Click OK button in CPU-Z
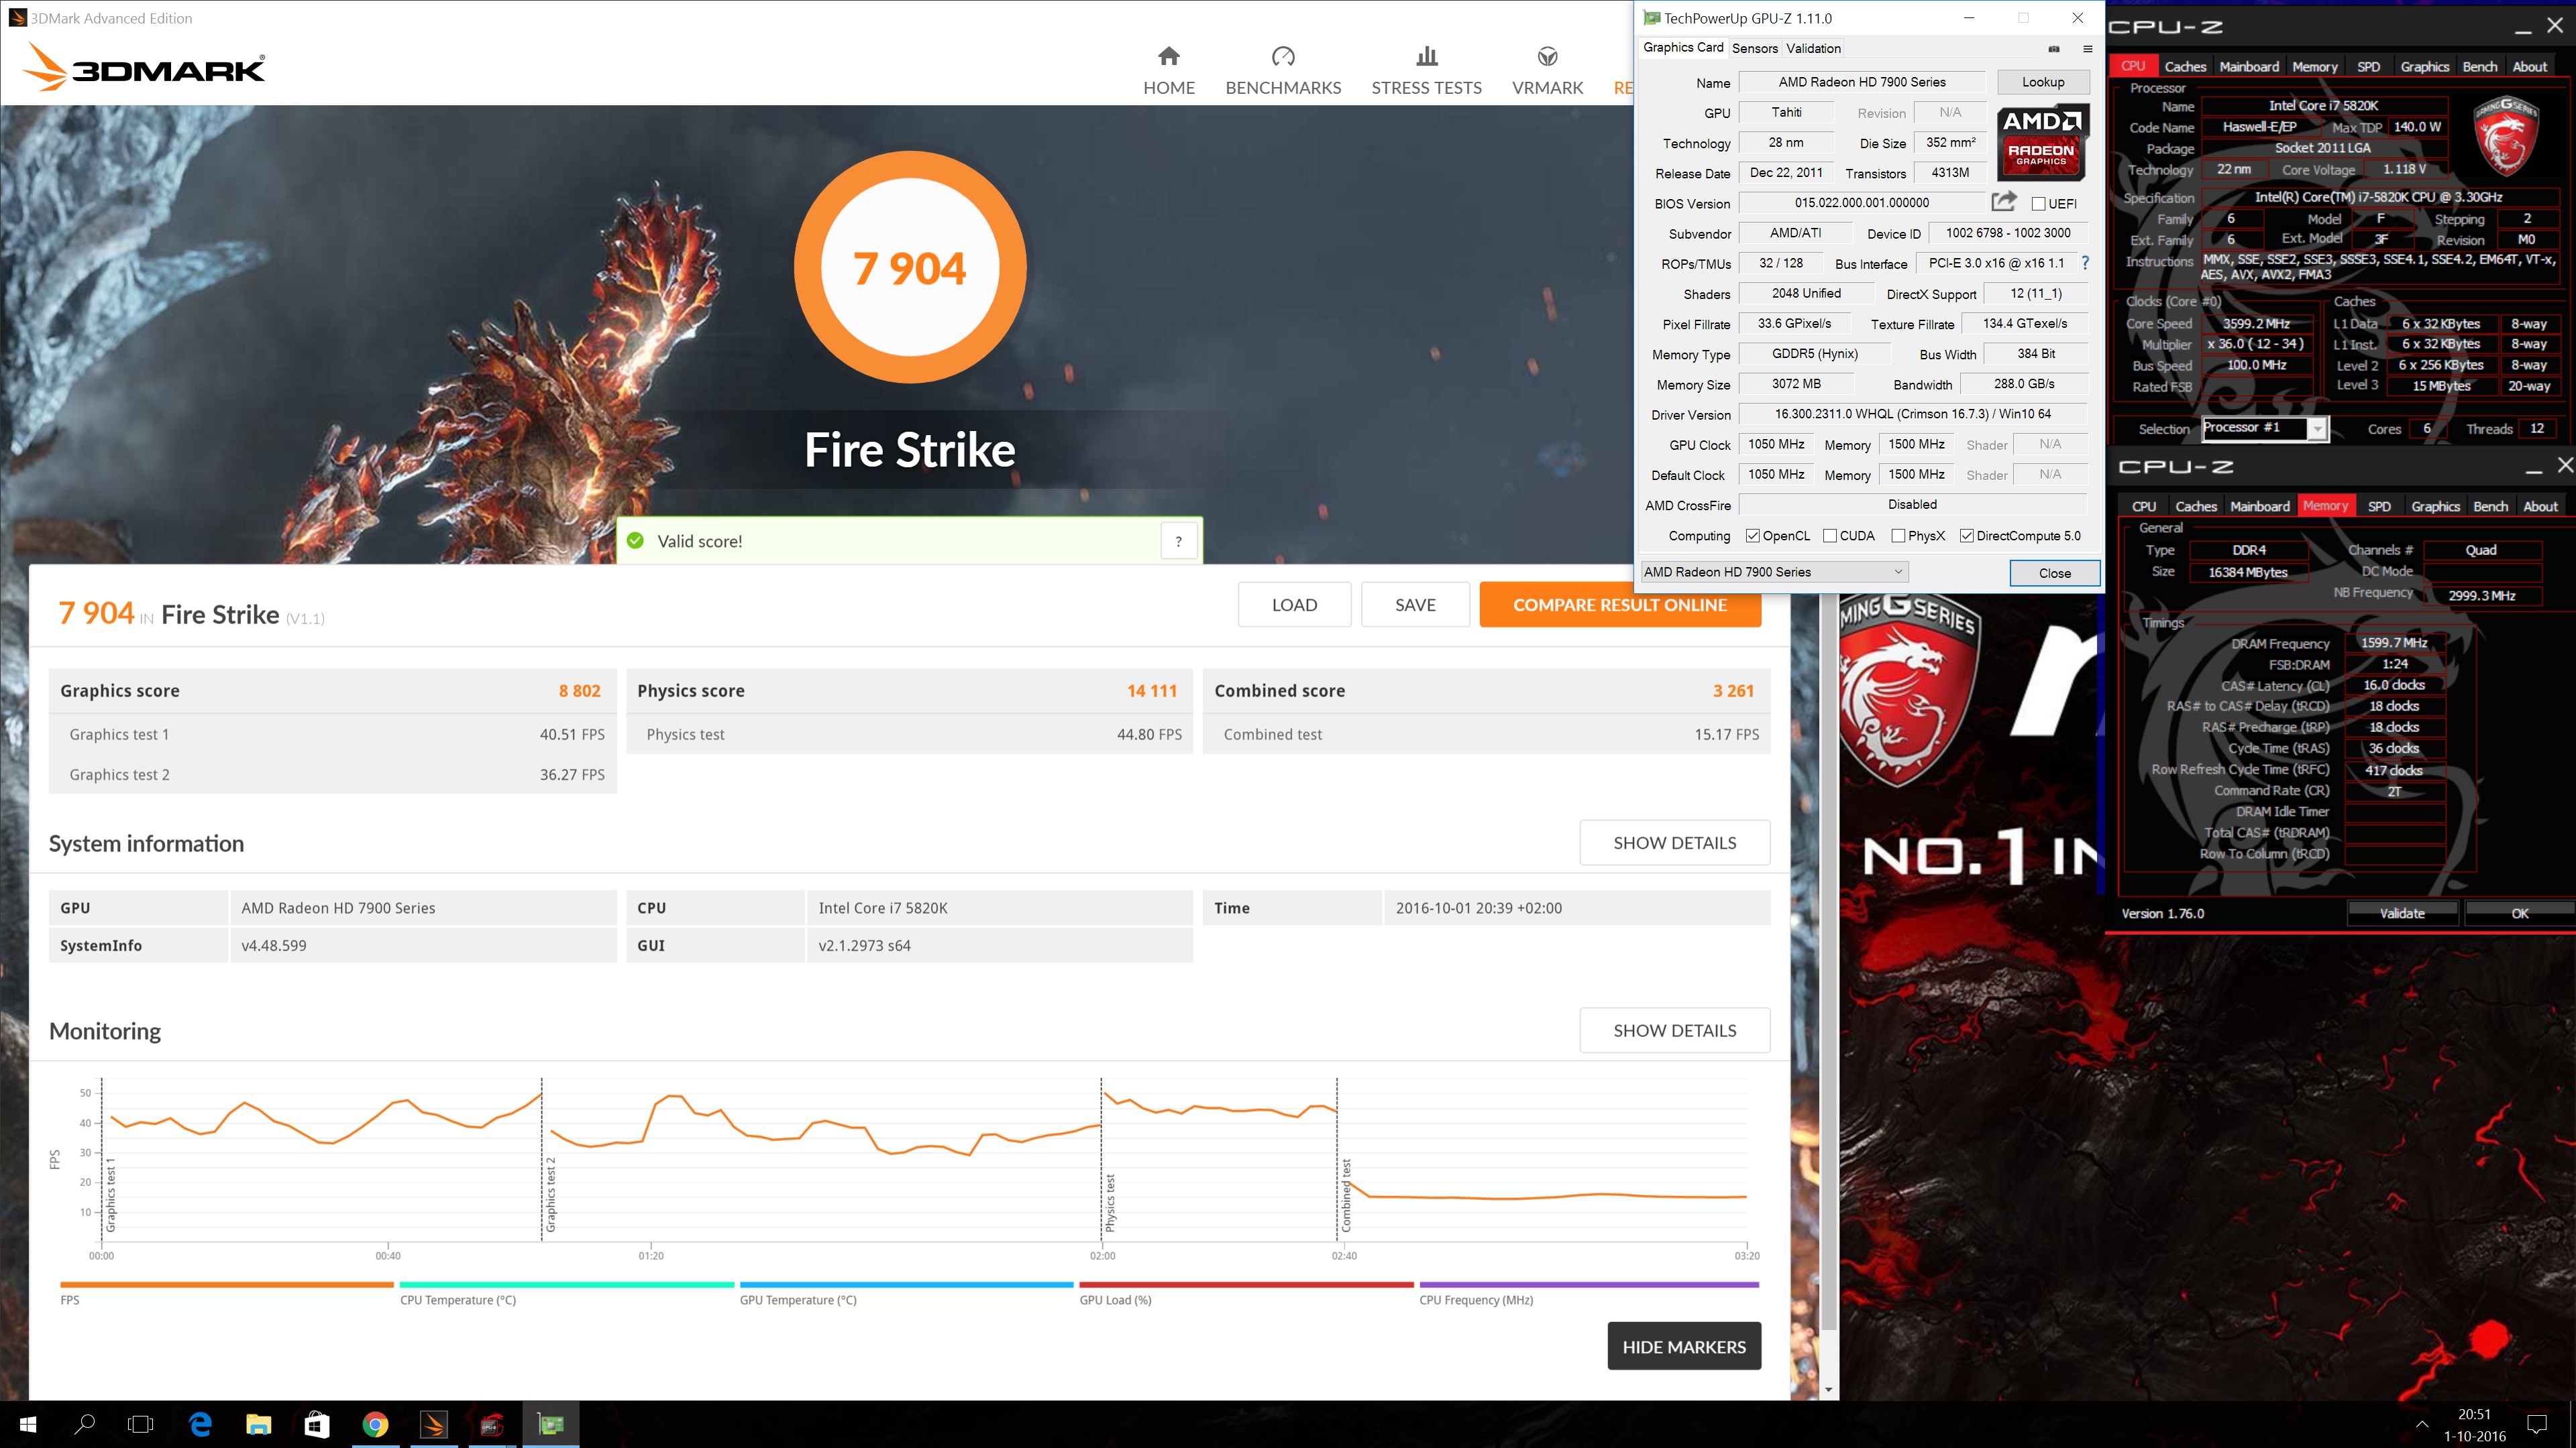 [2519, 912]
